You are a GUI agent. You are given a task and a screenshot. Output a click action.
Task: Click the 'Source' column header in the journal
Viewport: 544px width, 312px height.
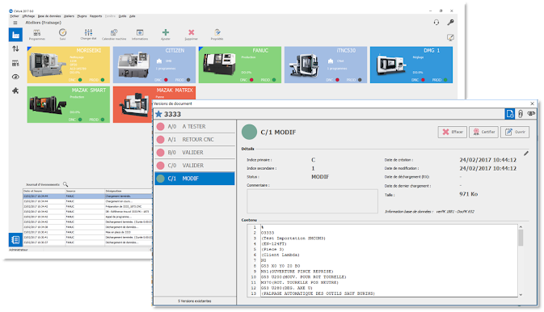85,192
